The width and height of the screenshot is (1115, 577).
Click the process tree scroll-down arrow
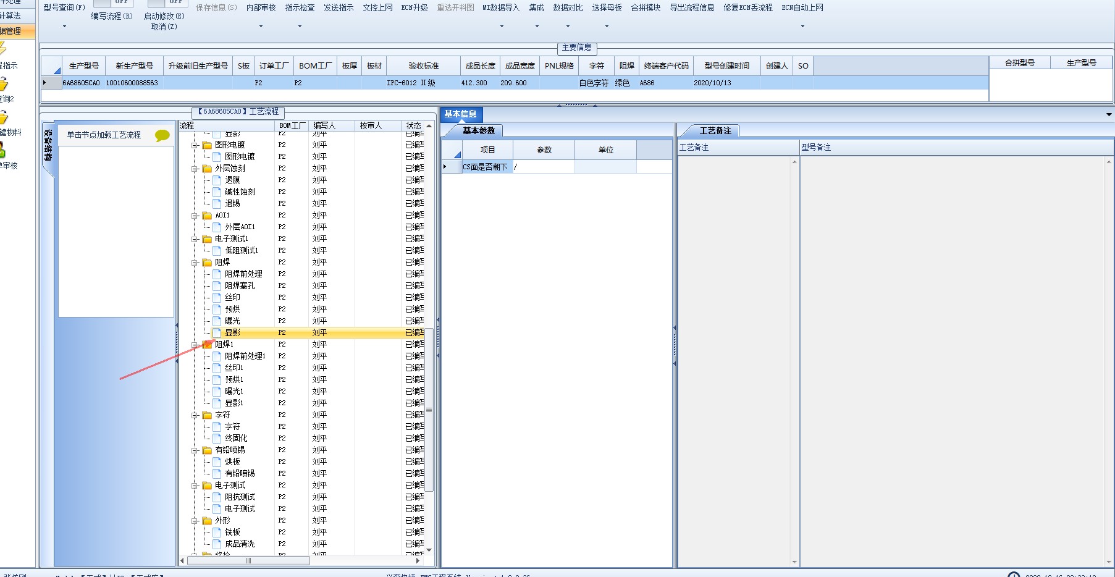tap(429, 550)
